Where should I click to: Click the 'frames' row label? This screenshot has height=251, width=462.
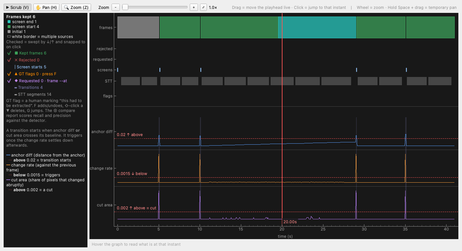click(x=106, y=28)
